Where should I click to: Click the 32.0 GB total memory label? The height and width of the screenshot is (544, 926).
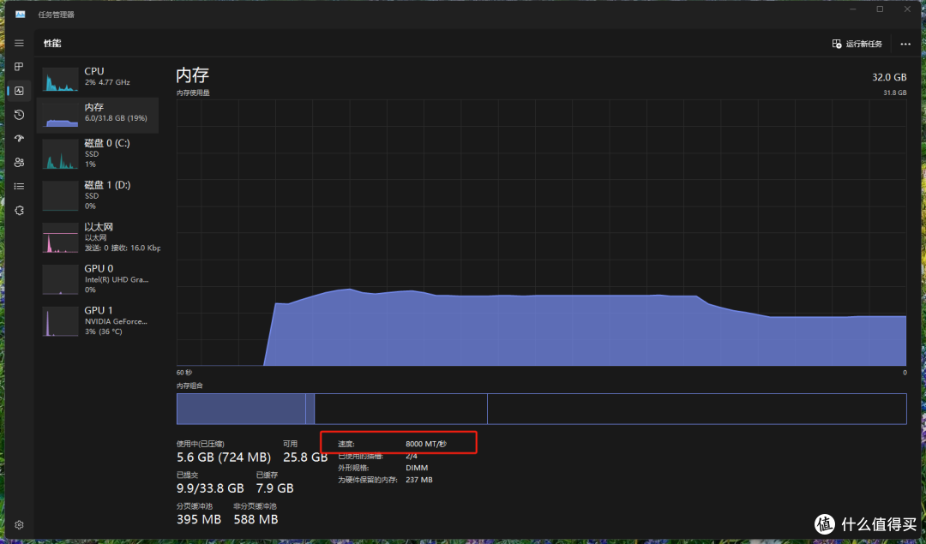pos(889,77)
